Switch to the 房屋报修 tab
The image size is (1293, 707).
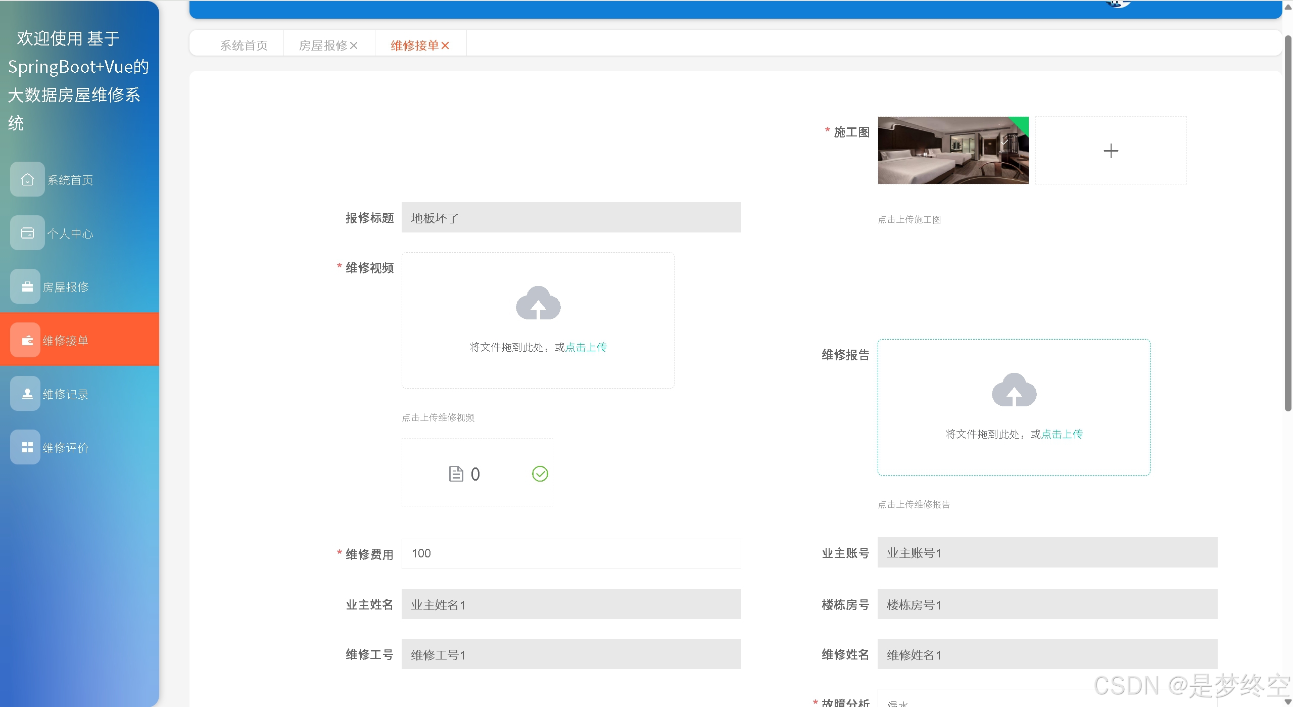[x=322, y=46]
